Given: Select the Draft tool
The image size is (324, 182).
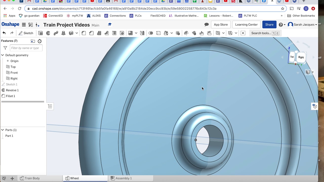Looking at the screenshot, I should 99,33.
